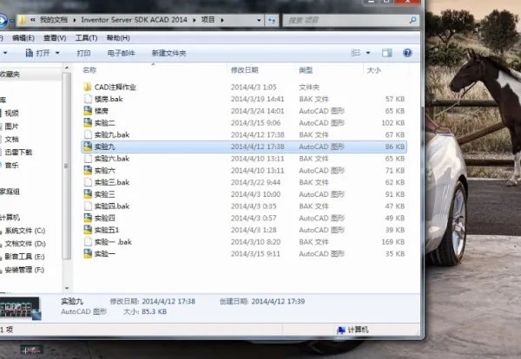Select the 实验九.bak backup file icon
The image size is (521, 359).
click(87, 135)
